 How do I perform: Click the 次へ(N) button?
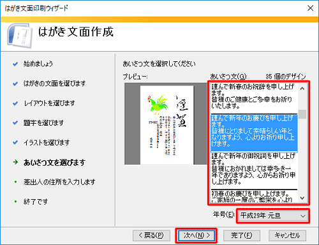click(197, 235)
